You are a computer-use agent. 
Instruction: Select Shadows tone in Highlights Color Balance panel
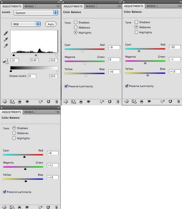(x=76, y=22)
